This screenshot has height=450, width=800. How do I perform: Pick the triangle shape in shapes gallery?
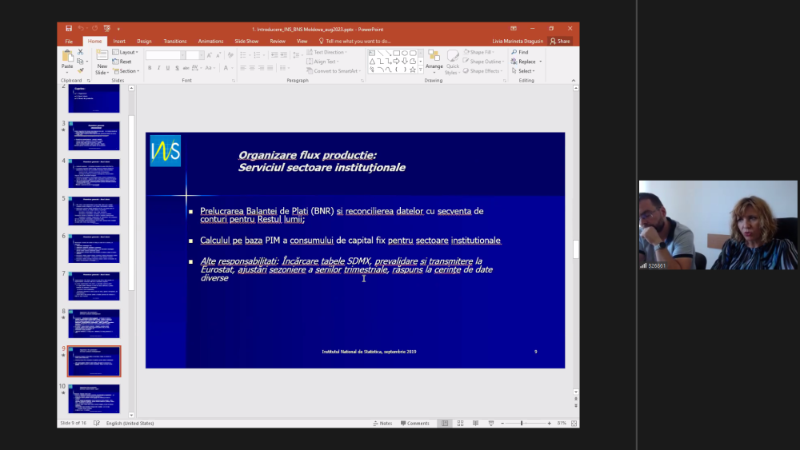[x=372, y=62]
